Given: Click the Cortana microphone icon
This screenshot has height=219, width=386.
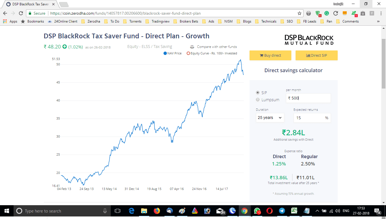Looking at the screenshot, I should pyautogui.click(x=105, y=211).
